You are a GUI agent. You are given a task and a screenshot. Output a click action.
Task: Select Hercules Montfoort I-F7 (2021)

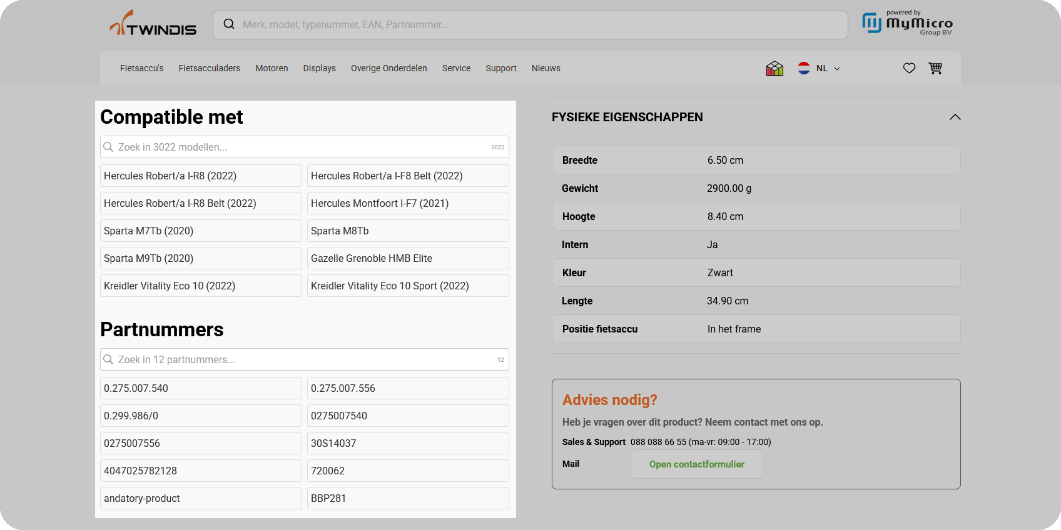click(x=408, y=203)
